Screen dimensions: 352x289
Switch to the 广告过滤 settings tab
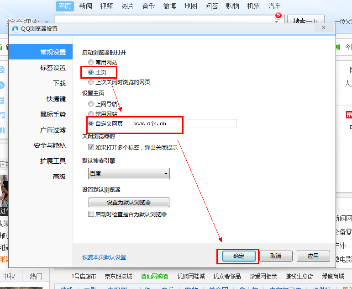pos(53,130)
